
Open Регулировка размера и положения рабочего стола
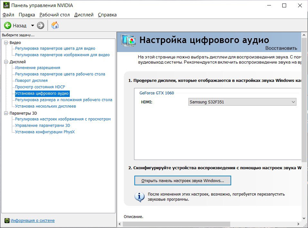point(64,100)
